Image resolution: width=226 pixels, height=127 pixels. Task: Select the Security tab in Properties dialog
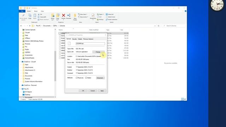(75, 39)
